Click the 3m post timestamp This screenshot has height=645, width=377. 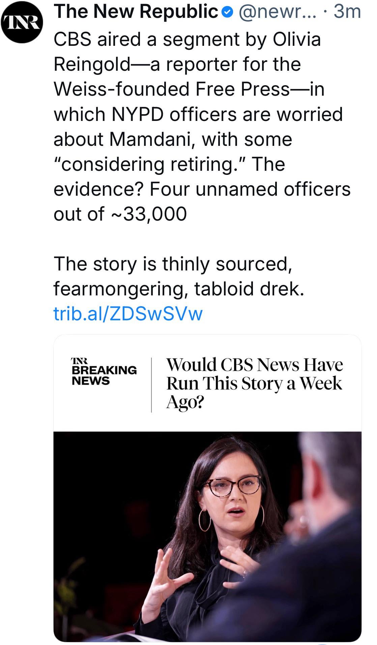347,12
